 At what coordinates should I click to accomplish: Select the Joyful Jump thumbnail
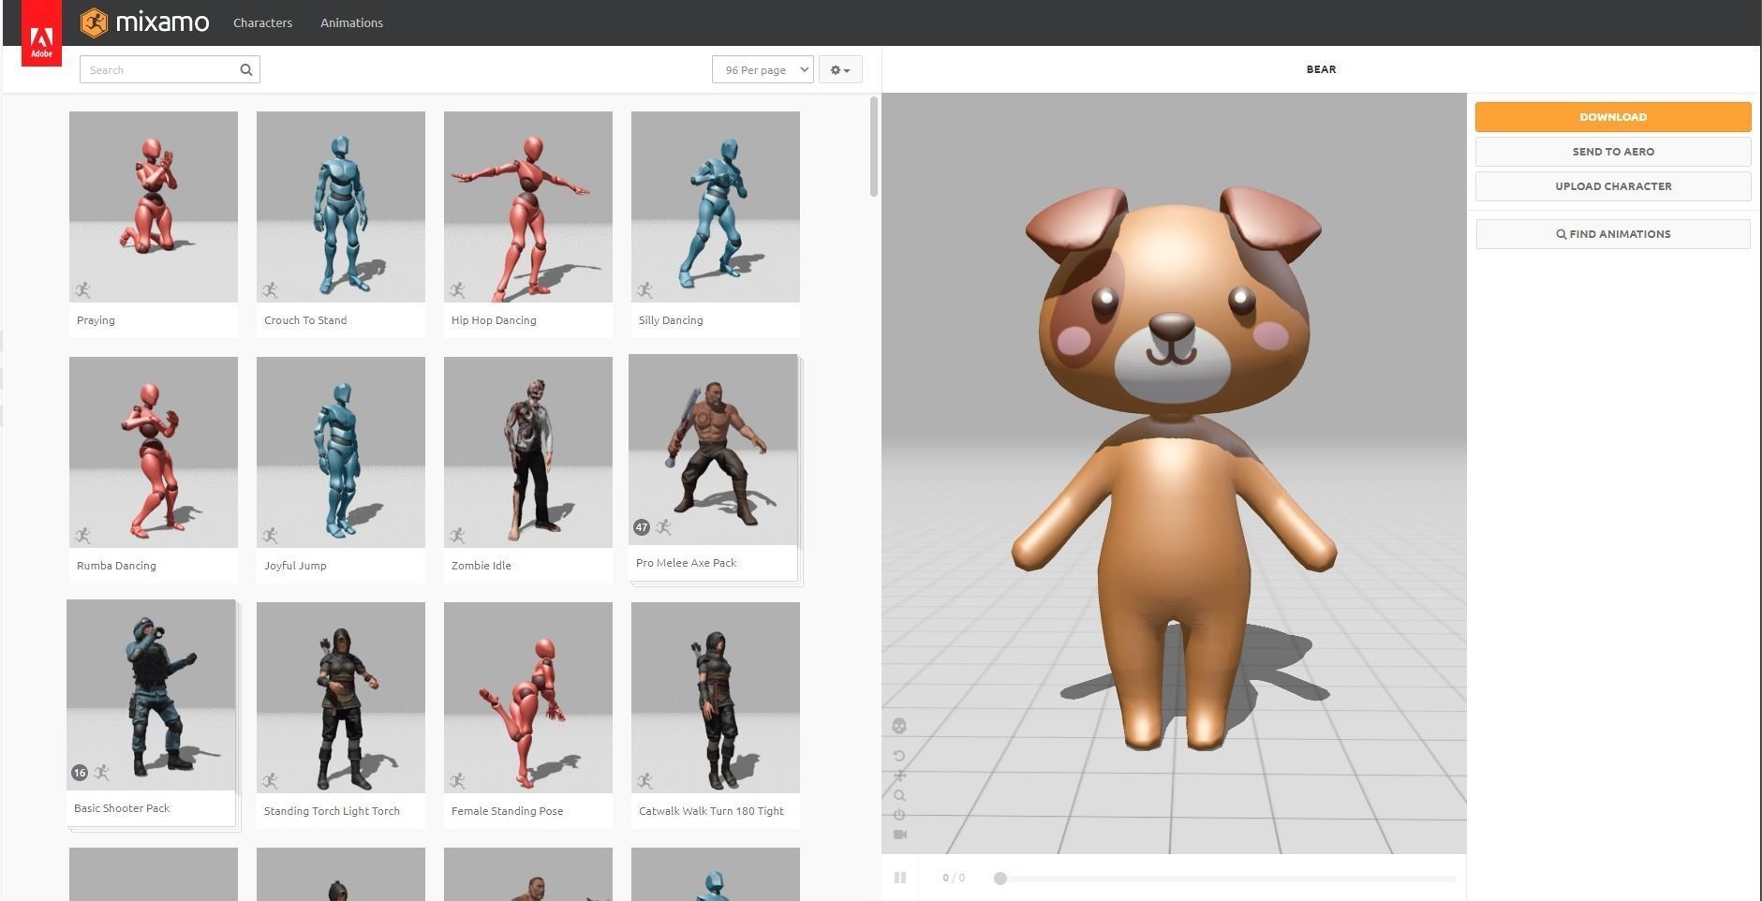(341, 452)
